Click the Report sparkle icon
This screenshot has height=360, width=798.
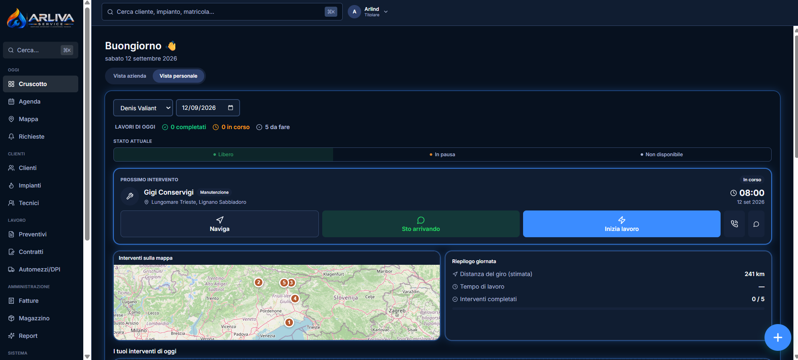pos(11,336)
